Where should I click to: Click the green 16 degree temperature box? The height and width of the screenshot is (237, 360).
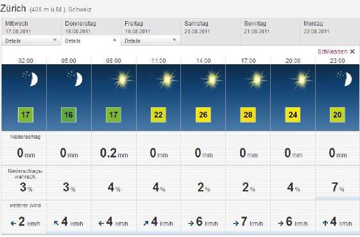pos(69,115)
